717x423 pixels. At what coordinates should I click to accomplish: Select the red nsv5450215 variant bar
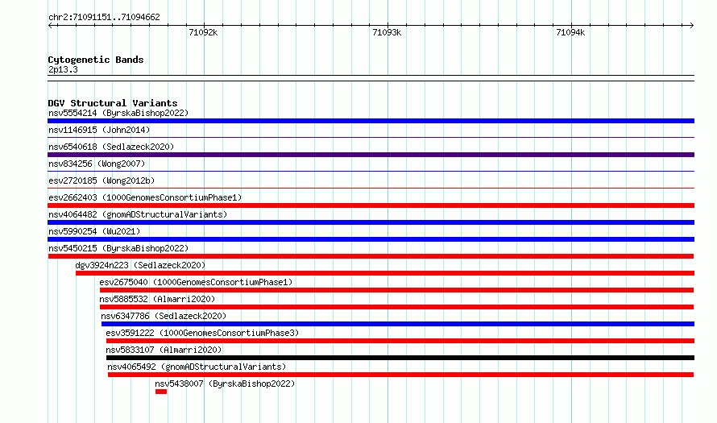(371, 256)
